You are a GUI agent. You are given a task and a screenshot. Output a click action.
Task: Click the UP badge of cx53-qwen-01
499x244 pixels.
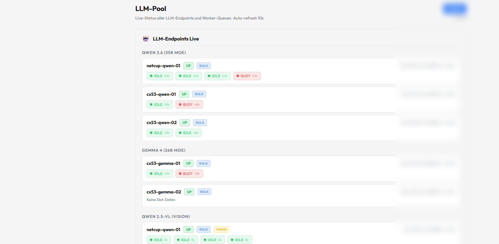pyautogui.click(x=184, y=94)
